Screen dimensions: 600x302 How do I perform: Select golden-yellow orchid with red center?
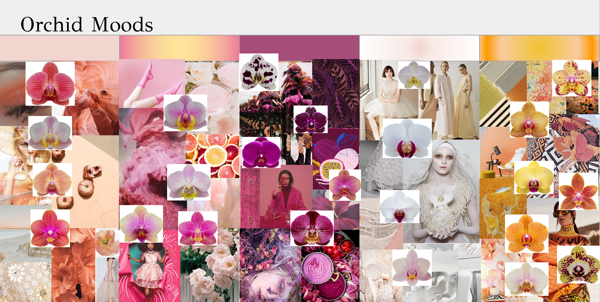coord(529,120)
